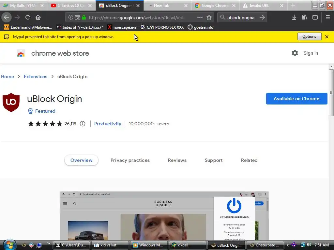Open Chrome Web Store settings gear
This screenshot has height=250, width=334.
[x=295, y=53]
